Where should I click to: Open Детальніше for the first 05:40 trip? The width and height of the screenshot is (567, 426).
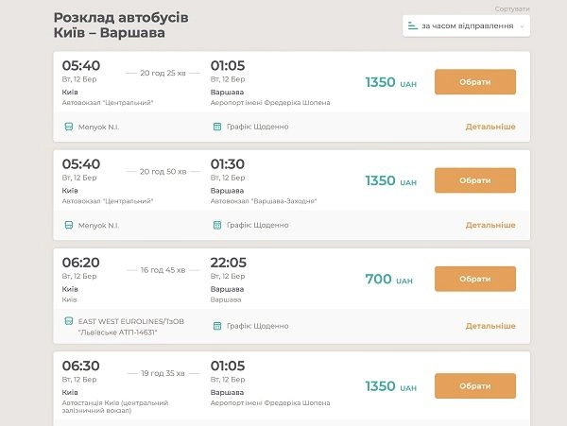(x=490, y=127)
